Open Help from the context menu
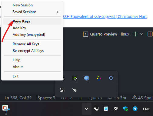 [32, 60]
